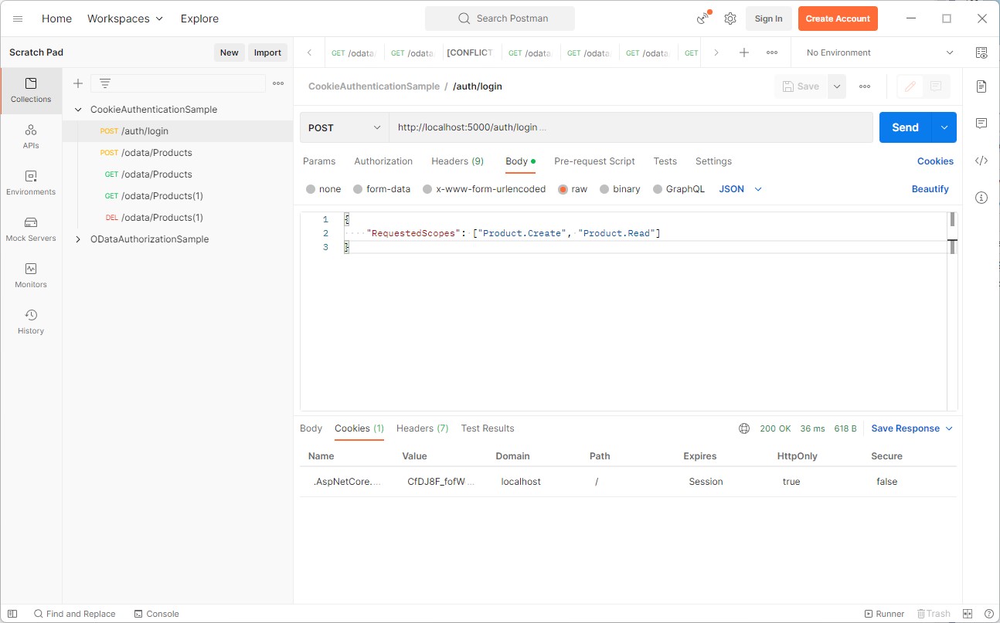The height and width of the screenshot is (623, 1000).
Task: Click the Search Postman field
Action: point(500,19)
